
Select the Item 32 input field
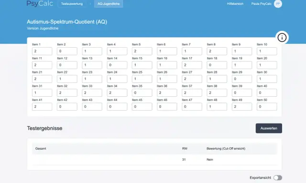(x=67, y=93)
